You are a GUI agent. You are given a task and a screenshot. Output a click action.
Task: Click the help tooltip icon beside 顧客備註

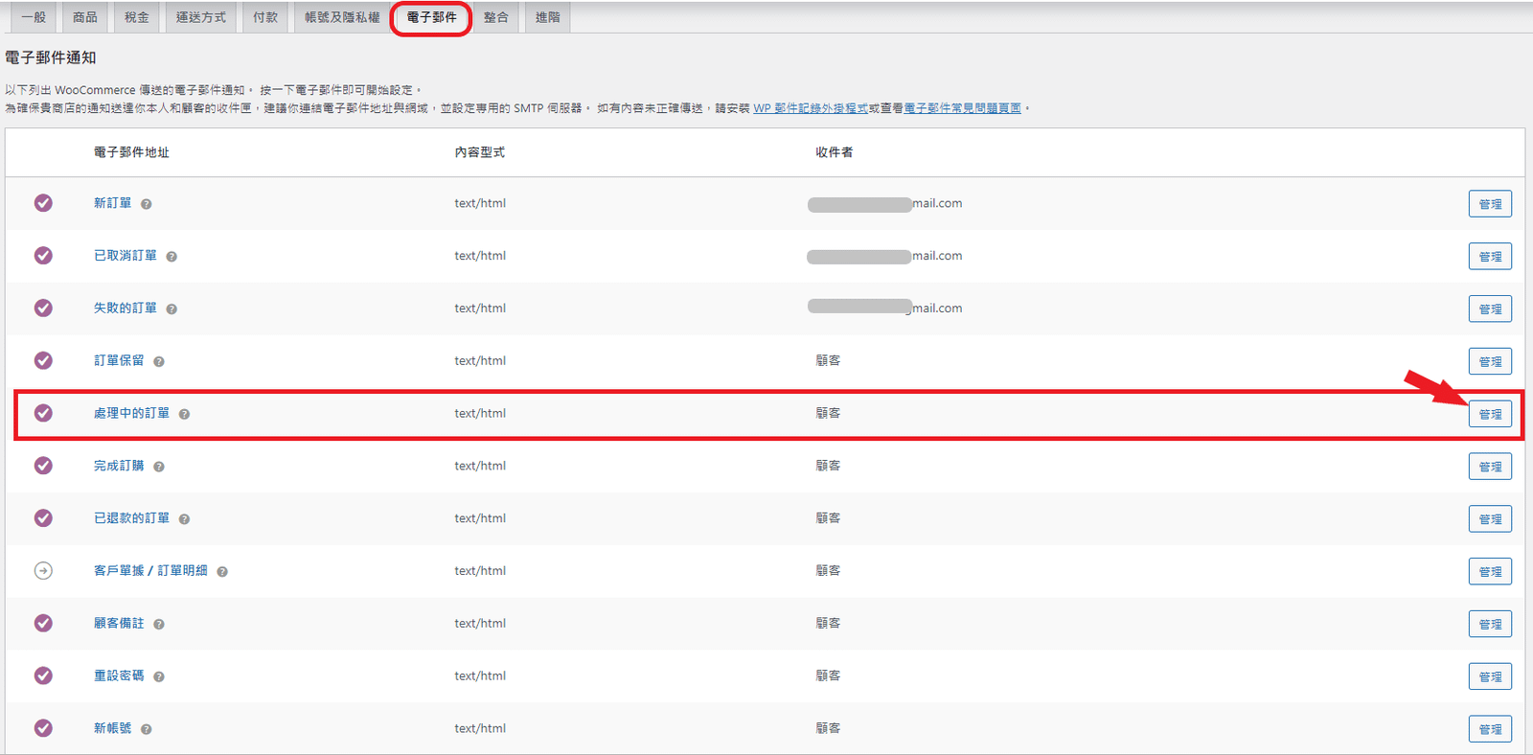click(x=159, y=625)
